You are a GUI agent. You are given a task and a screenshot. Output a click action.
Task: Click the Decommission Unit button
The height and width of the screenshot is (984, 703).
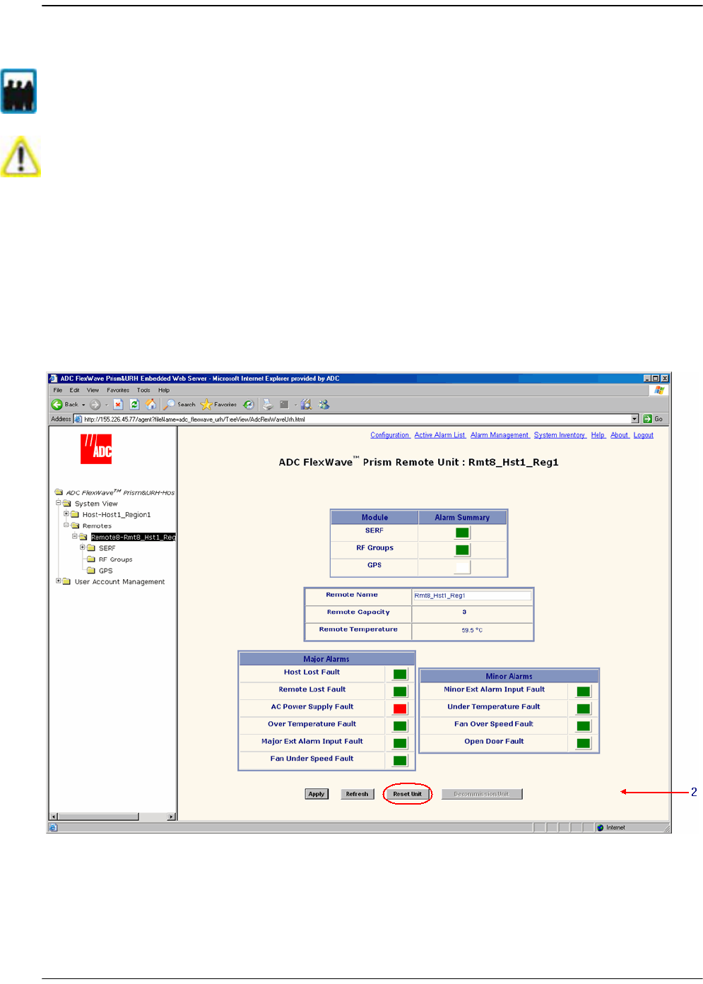[x=482, y=794]
